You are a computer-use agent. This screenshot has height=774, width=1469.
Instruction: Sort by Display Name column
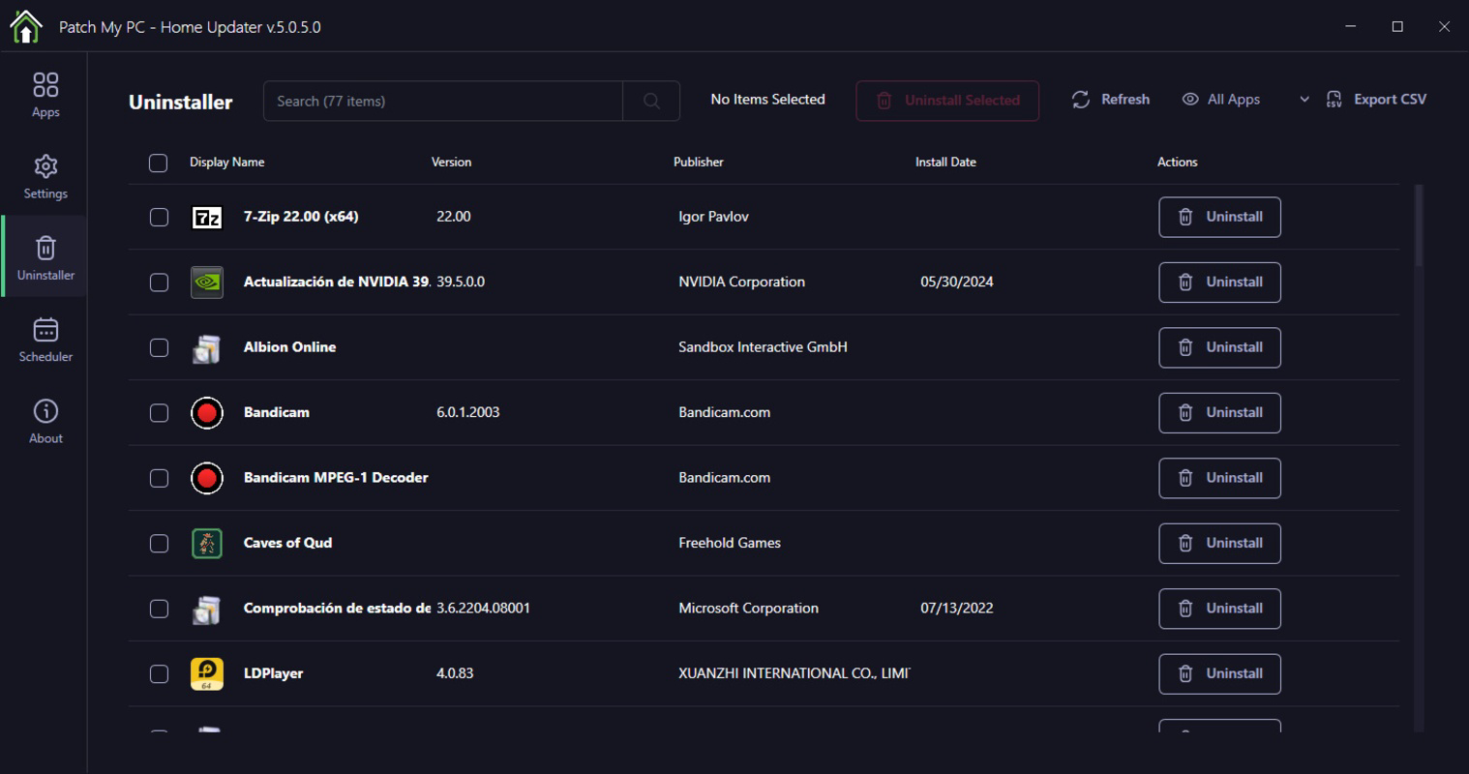226,163
